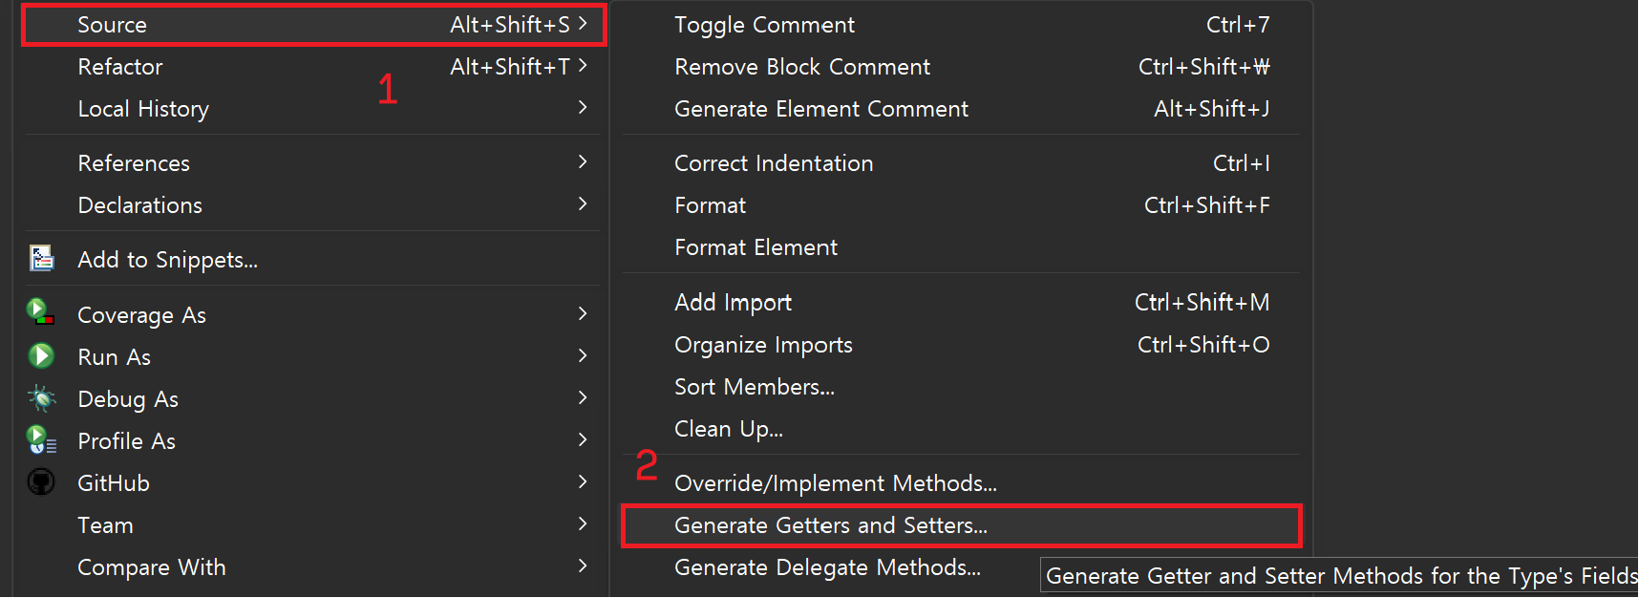
Task: Click the Profile As icon
Action: pos(41,440)
